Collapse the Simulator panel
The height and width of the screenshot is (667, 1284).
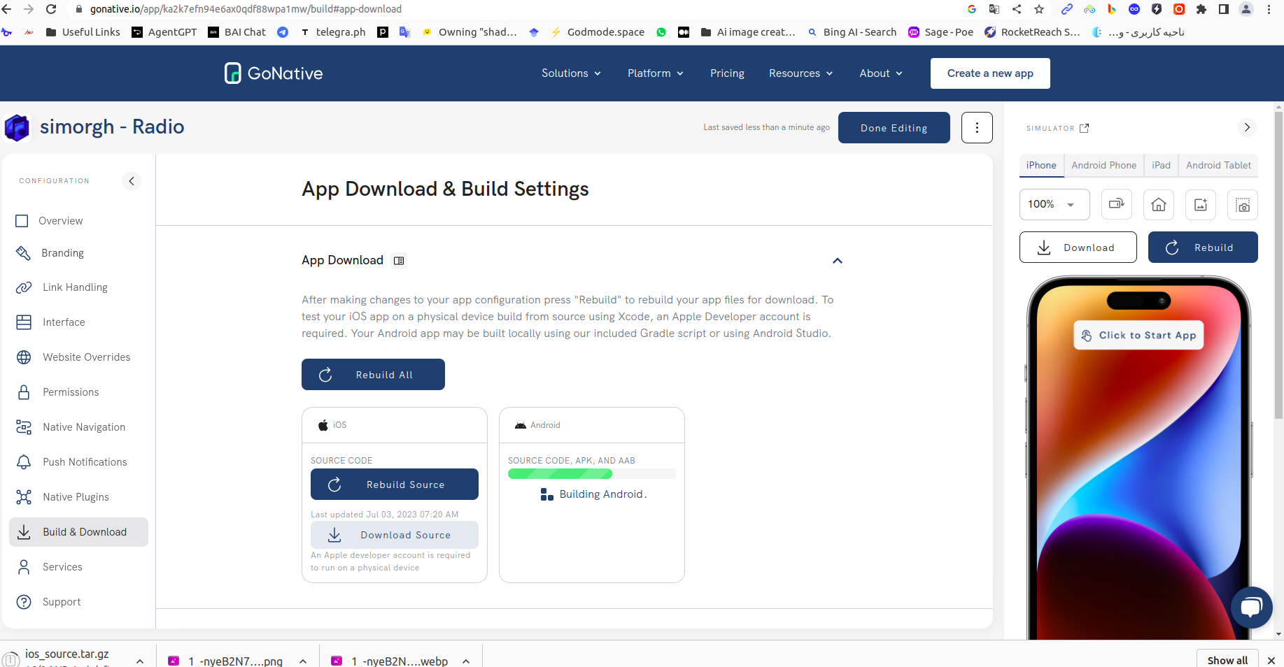tap(1247, 127)
